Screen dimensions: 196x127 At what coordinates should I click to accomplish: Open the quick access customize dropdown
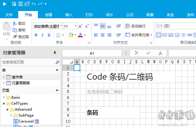coord(46,4)
